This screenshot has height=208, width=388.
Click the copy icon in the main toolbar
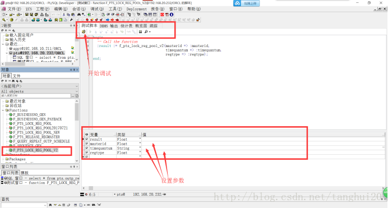click(68, 15)
